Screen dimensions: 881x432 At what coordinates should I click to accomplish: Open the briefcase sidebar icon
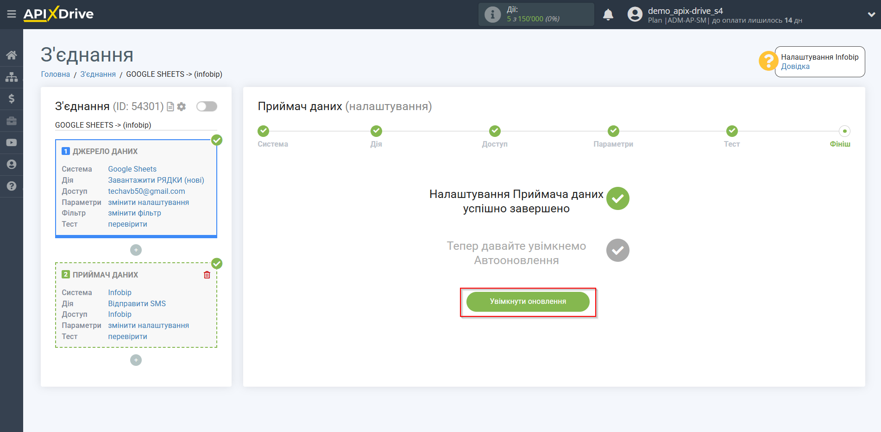point(12,121)
